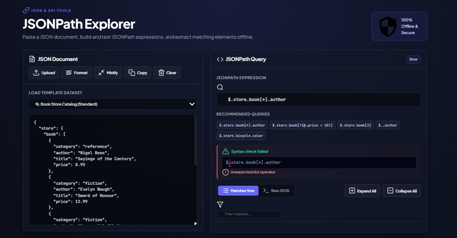Click the JSONPath Explorer title
The image size is (457, 238).
79,24
